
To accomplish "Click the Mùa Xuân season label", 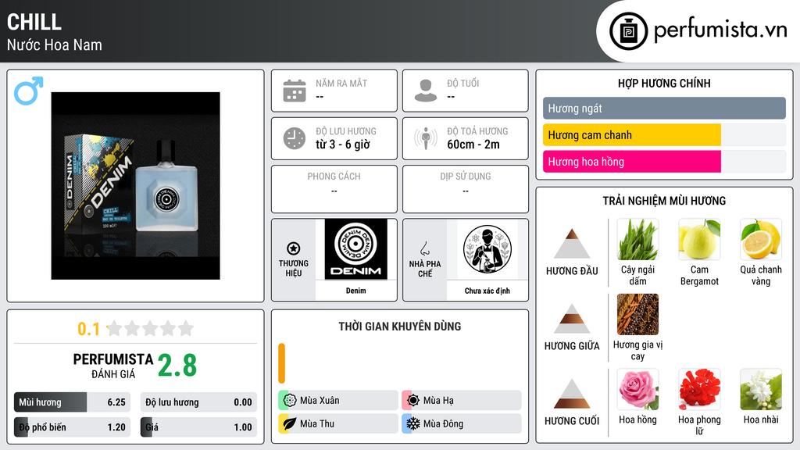I will pyautogui.click(x=320, y=401).
